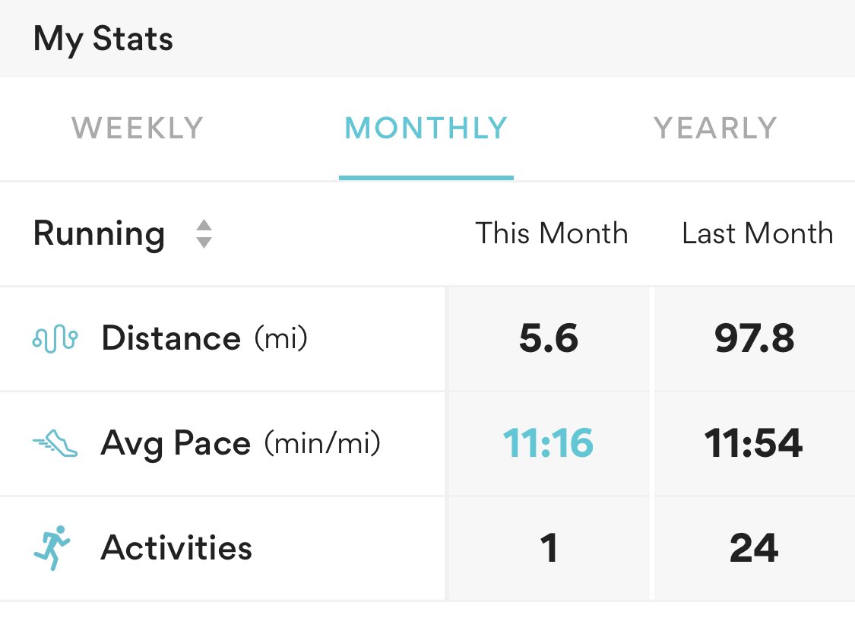Screen dimensions: 855x634
Task: Switch to the YEARLY tab
Action: (715, 128)
